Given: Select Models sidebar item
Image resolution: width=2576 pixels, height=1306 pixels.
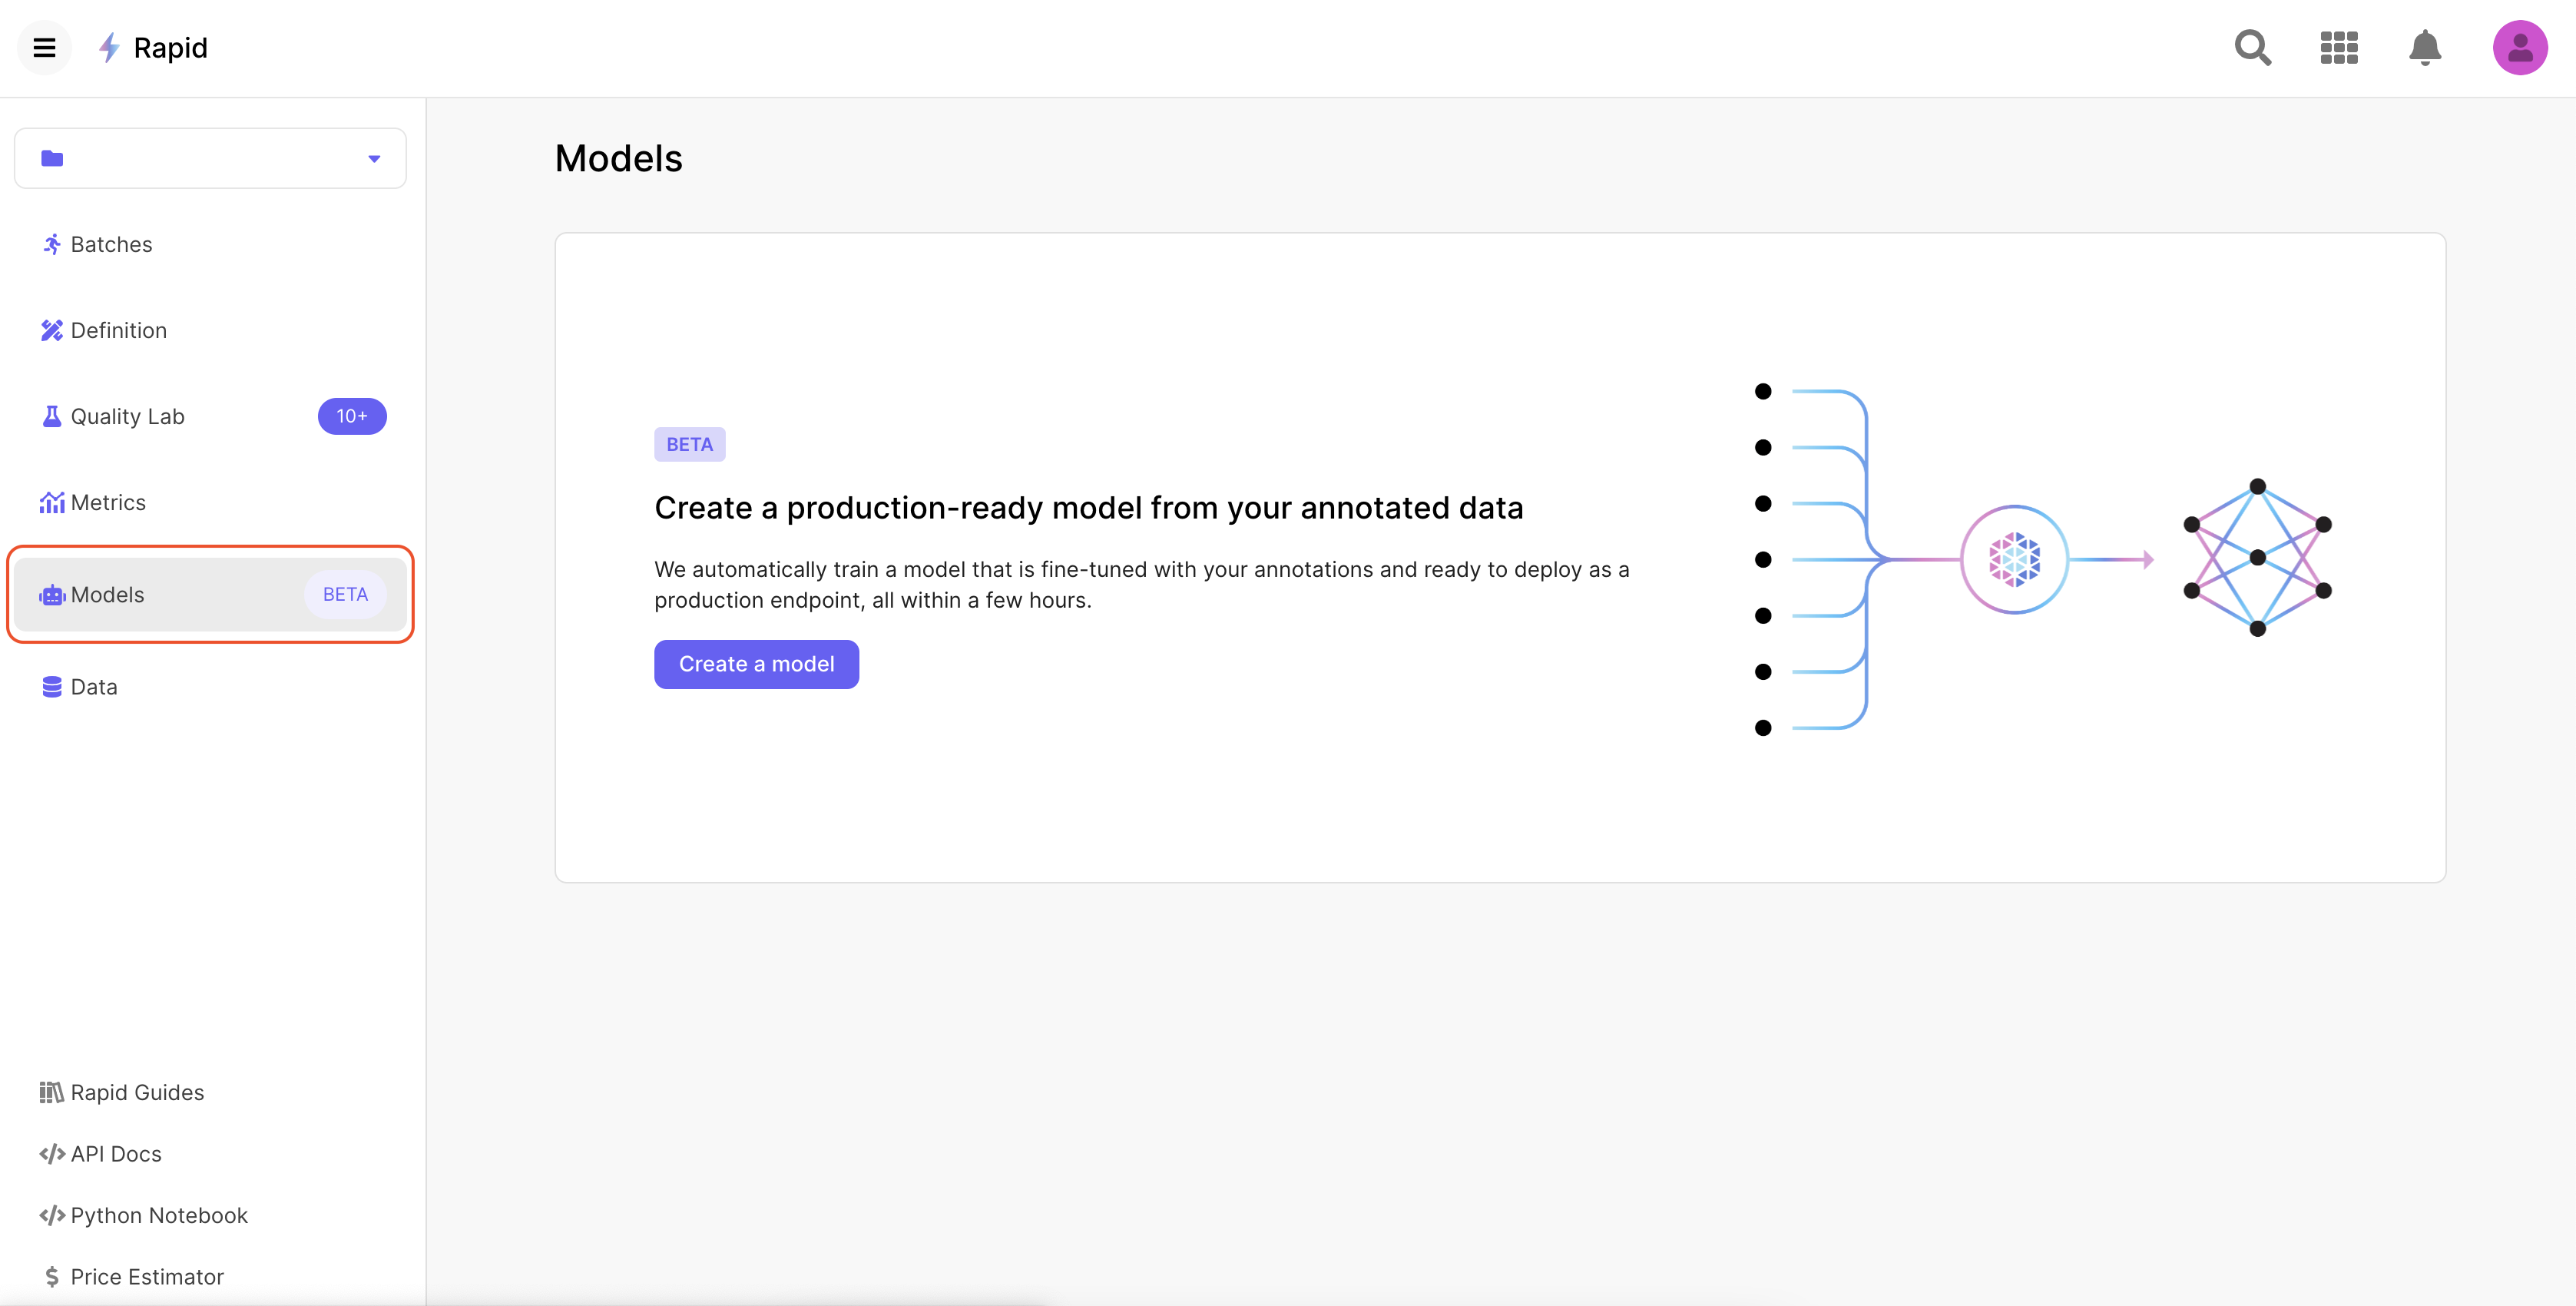Looking at the screenshot, I should pos(108,595).
